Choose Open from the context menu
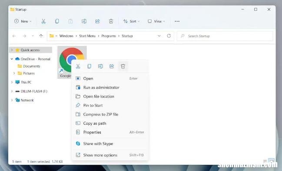Screen dimensions: 282x171 click(x=110, y=78)
